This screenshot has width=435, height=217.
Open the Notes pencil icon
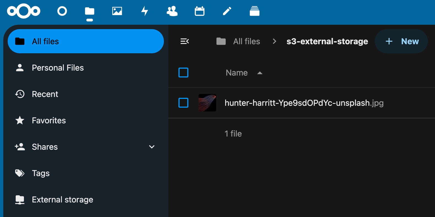click(x=227, y=11)
